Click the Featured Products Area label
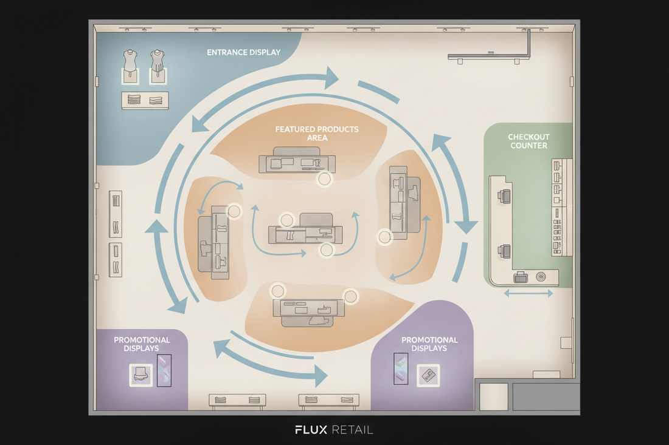The width and height of the screenshot is (669, 445). pyautogui.click(x=317, y=134)
